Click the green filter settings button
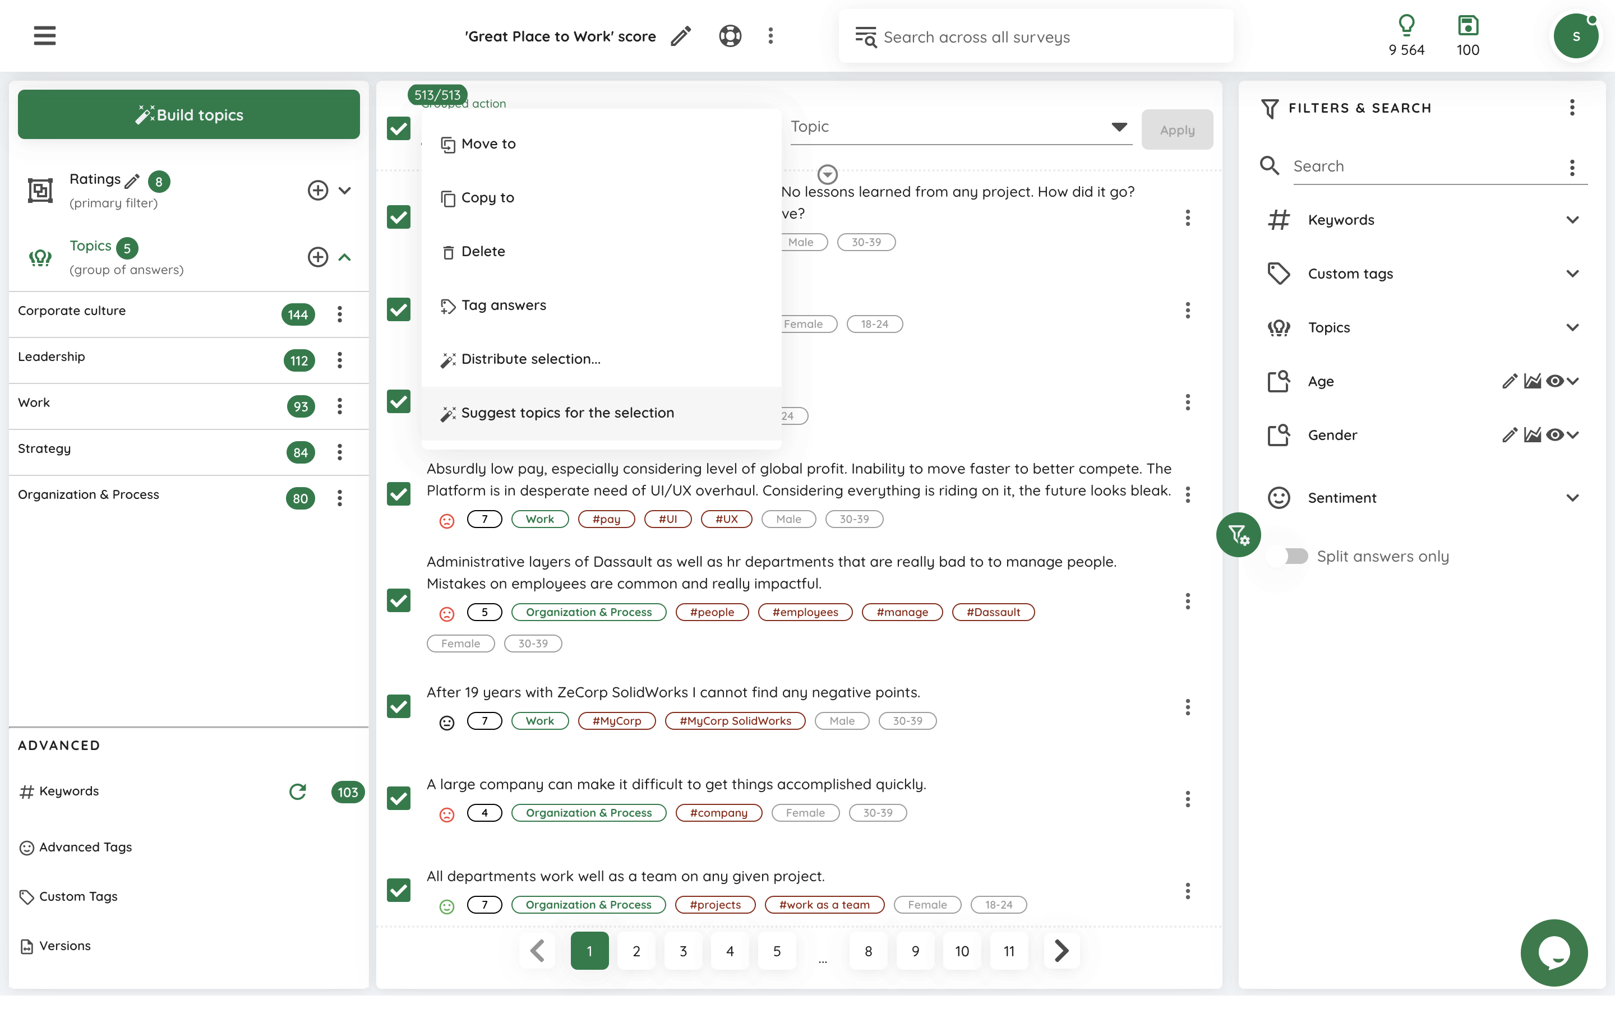The height and width of the screenshot is (1009, 1615). pos(1238,535)
